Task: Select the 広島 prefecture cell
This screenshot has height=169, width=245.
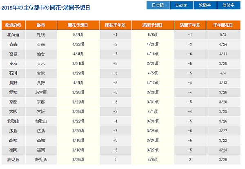Action: (13, 131)
